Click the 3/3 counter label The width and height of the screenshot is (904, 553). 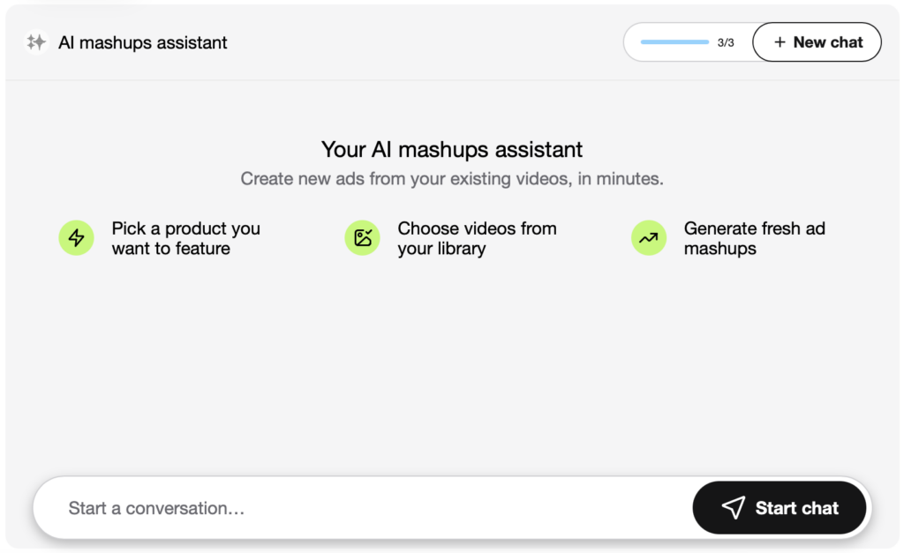pyautogui.click(x=725, y=41)
